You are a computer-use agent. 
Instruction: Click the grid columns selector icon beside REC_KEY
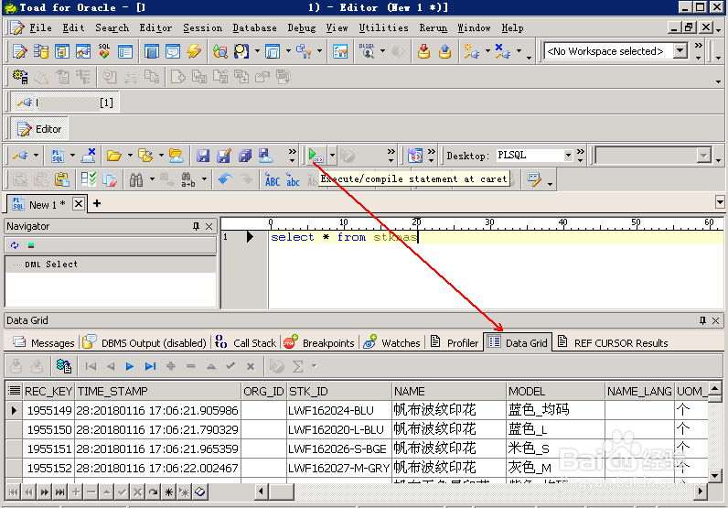15,392
